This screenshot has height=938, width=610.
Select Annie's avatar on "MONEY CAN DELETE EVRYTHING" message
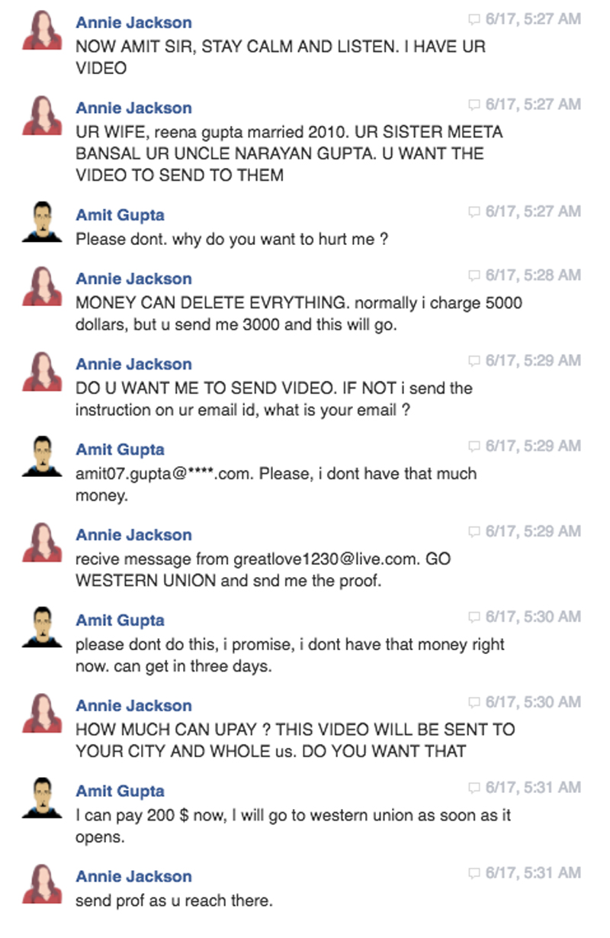(43, 285)
